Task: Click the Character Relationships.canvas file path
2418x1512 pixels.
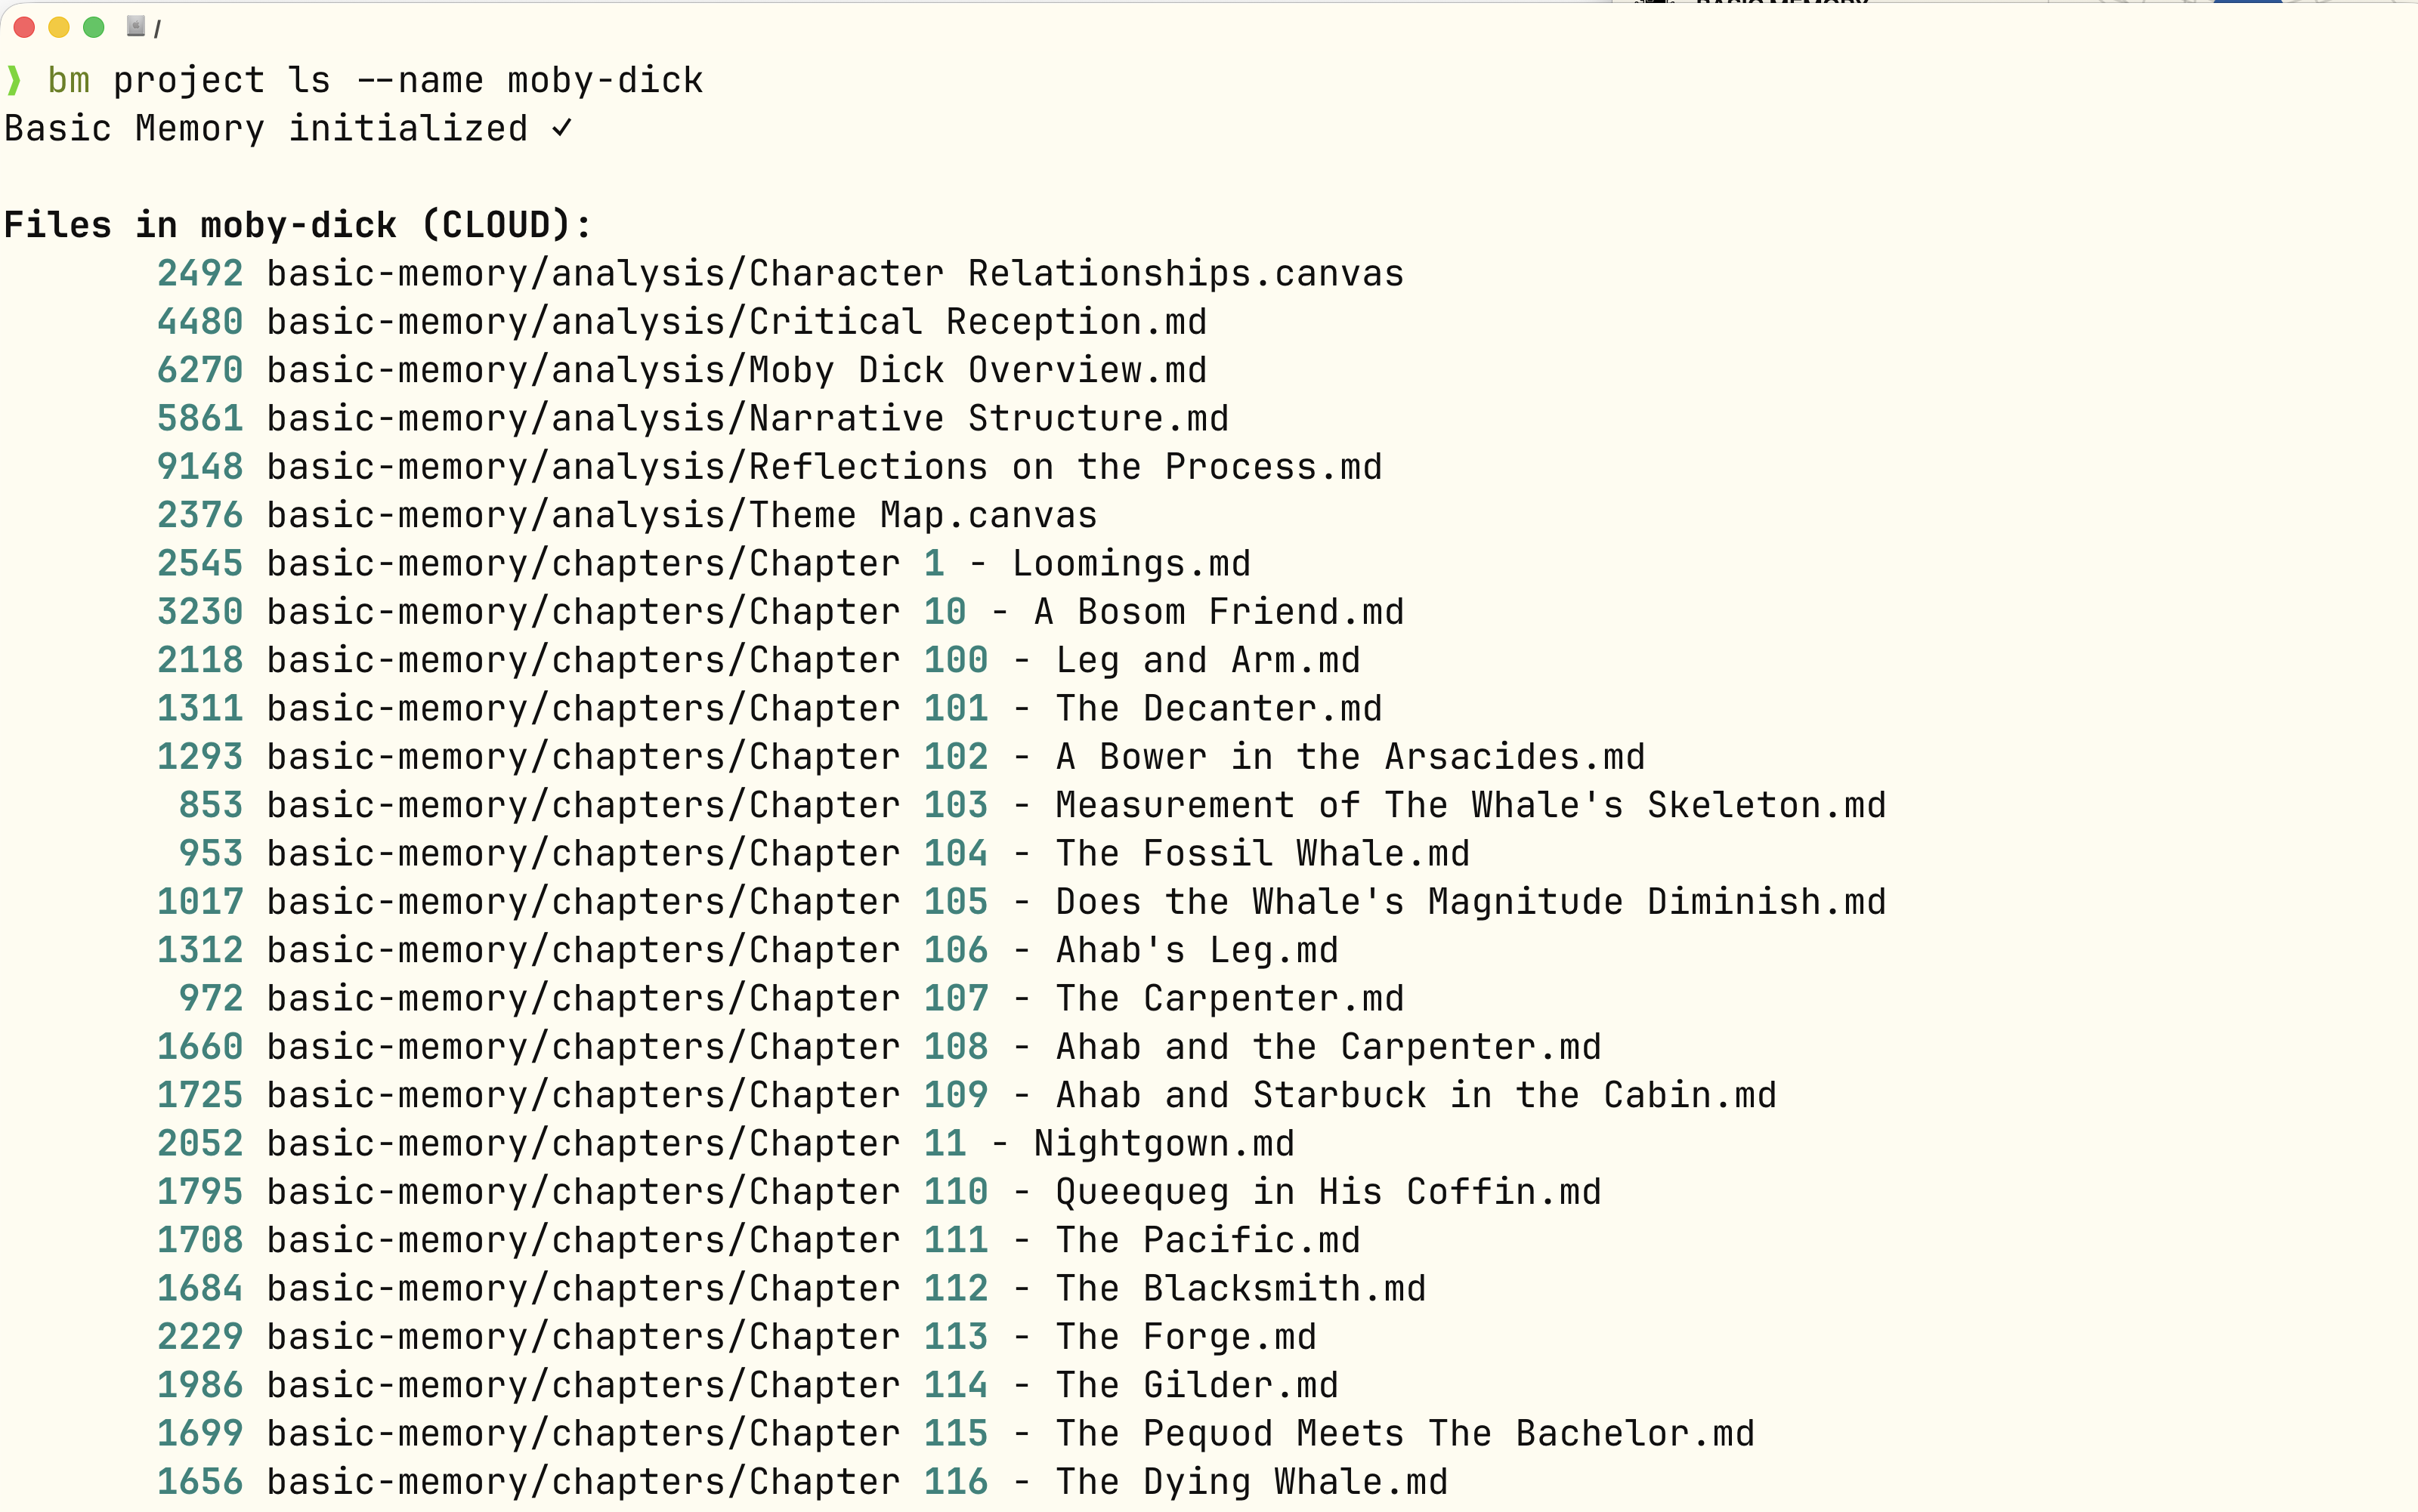Action: point(834,274)
